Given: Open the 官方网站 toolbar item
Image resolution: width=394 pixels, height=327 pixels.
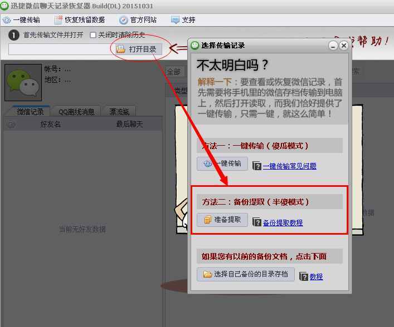Looking at the screenshot, I should tap(138, 20).
